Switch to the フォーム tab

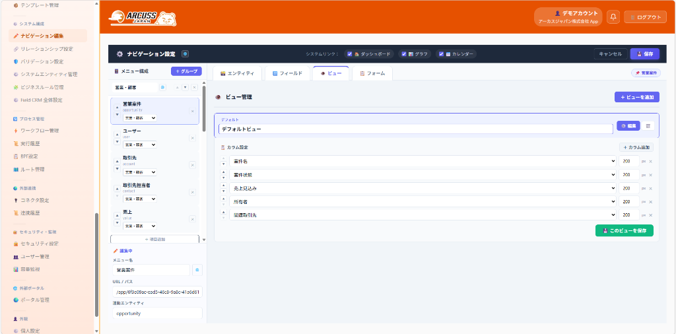point(372,73)
